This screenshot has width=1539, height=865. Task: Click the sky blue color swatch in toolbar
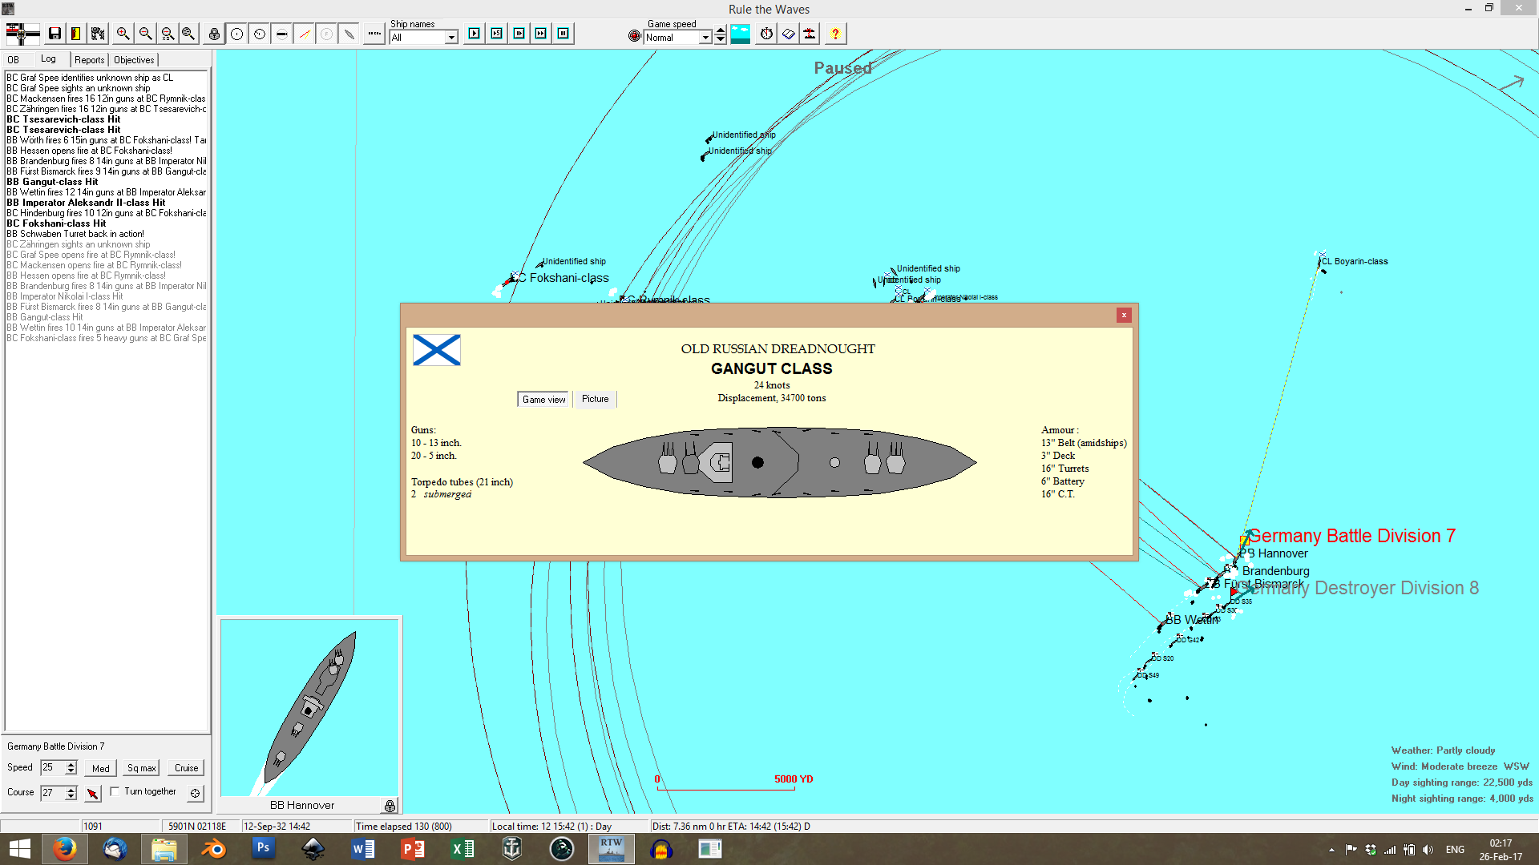[740, 34]
